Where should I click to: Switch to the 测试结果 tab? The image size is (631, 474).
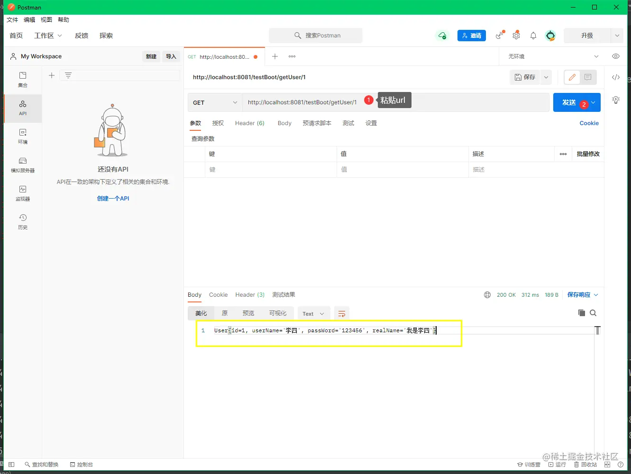[283, 295]
